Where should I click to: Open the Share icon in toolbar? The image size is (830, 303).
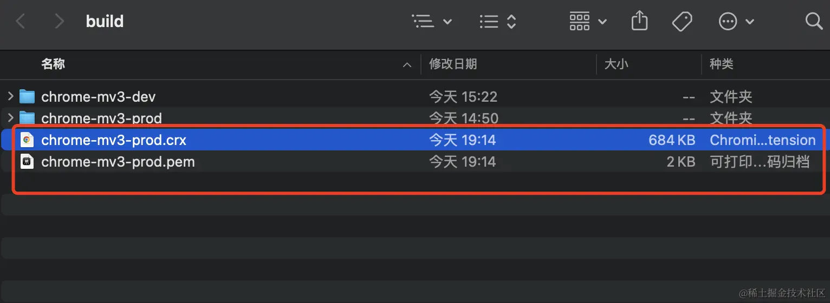coord(640,21)
